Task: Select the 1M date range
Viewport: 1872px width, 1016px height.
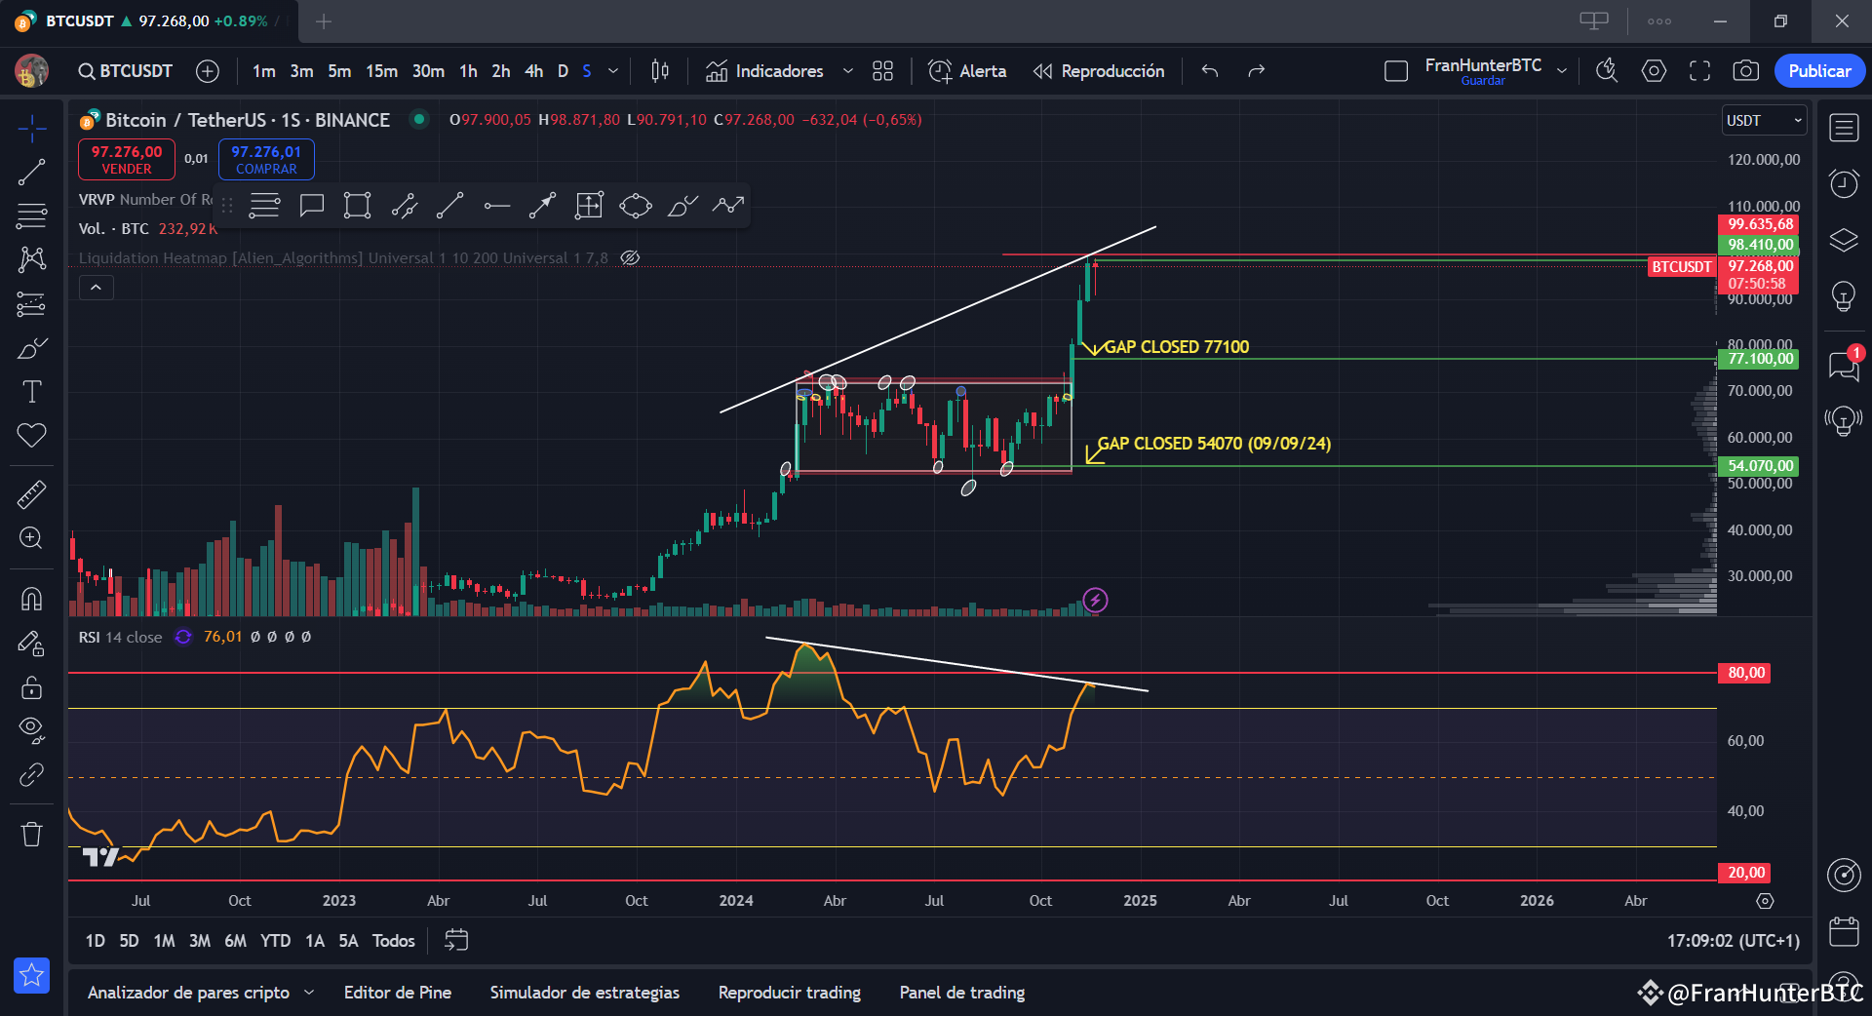Action: tap(164, 941)
